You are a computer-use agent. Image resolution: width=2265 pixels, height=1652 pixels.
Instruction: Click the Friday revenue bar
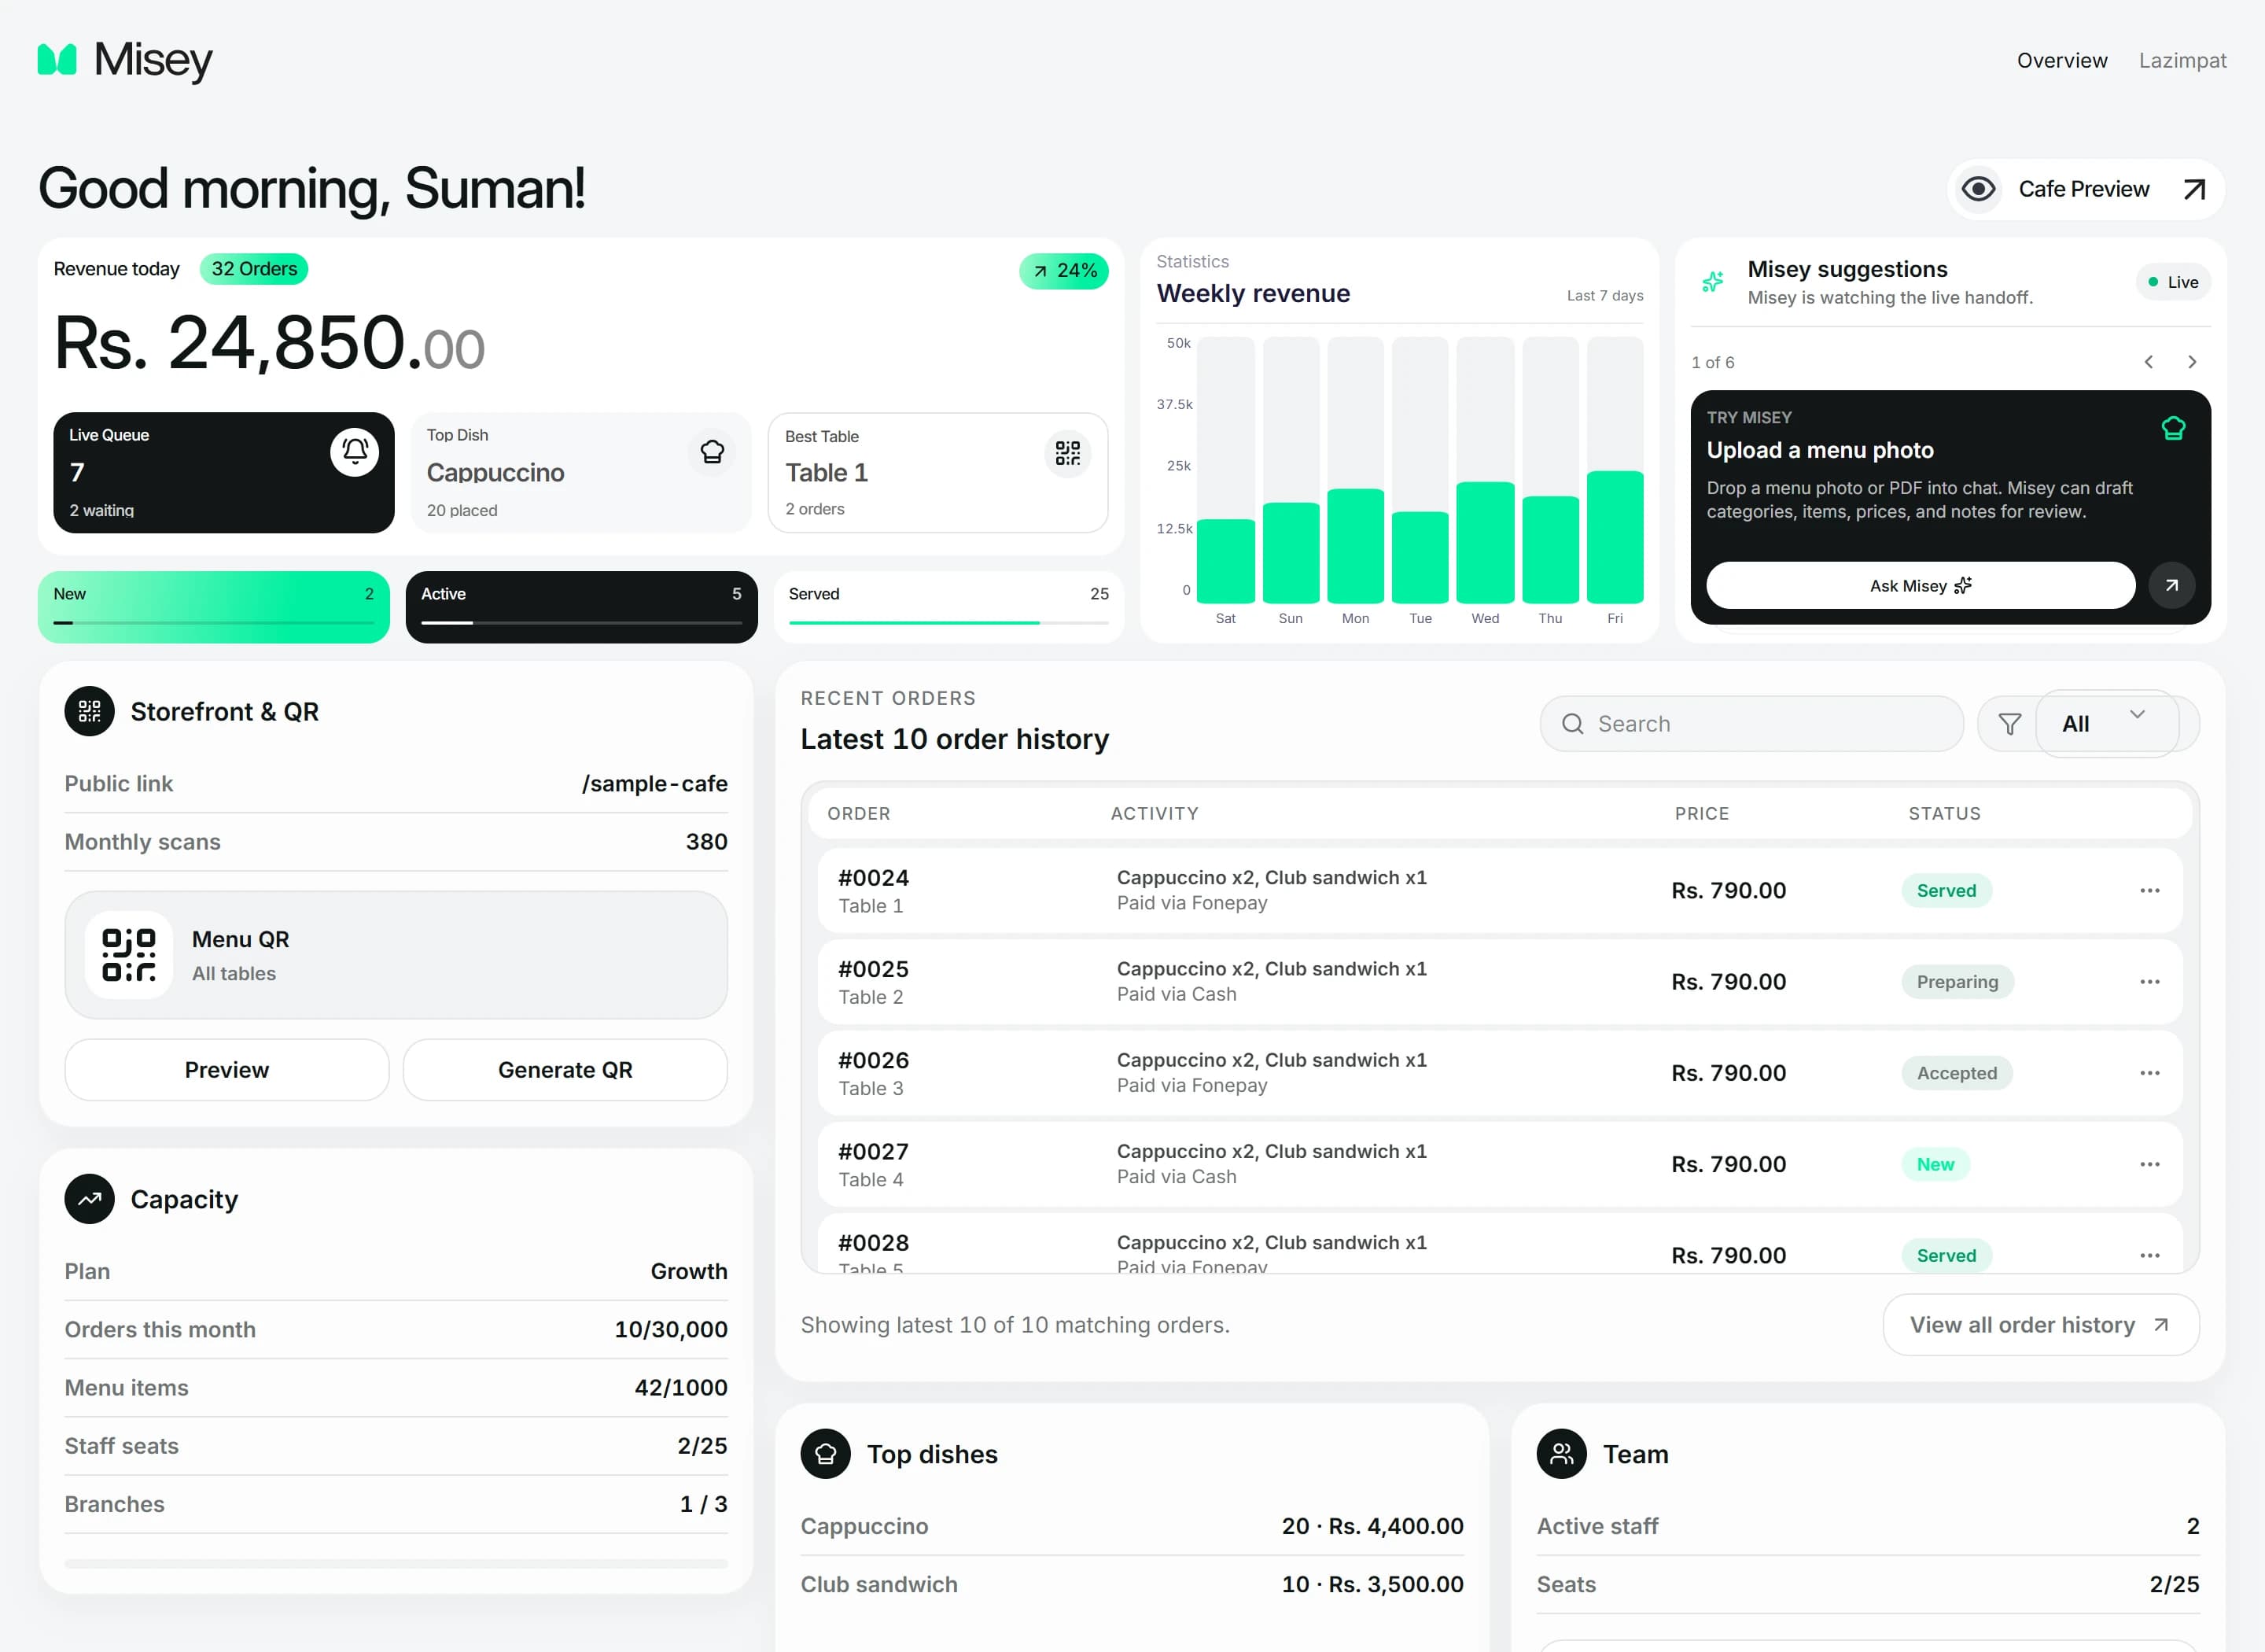point(1615,537)
